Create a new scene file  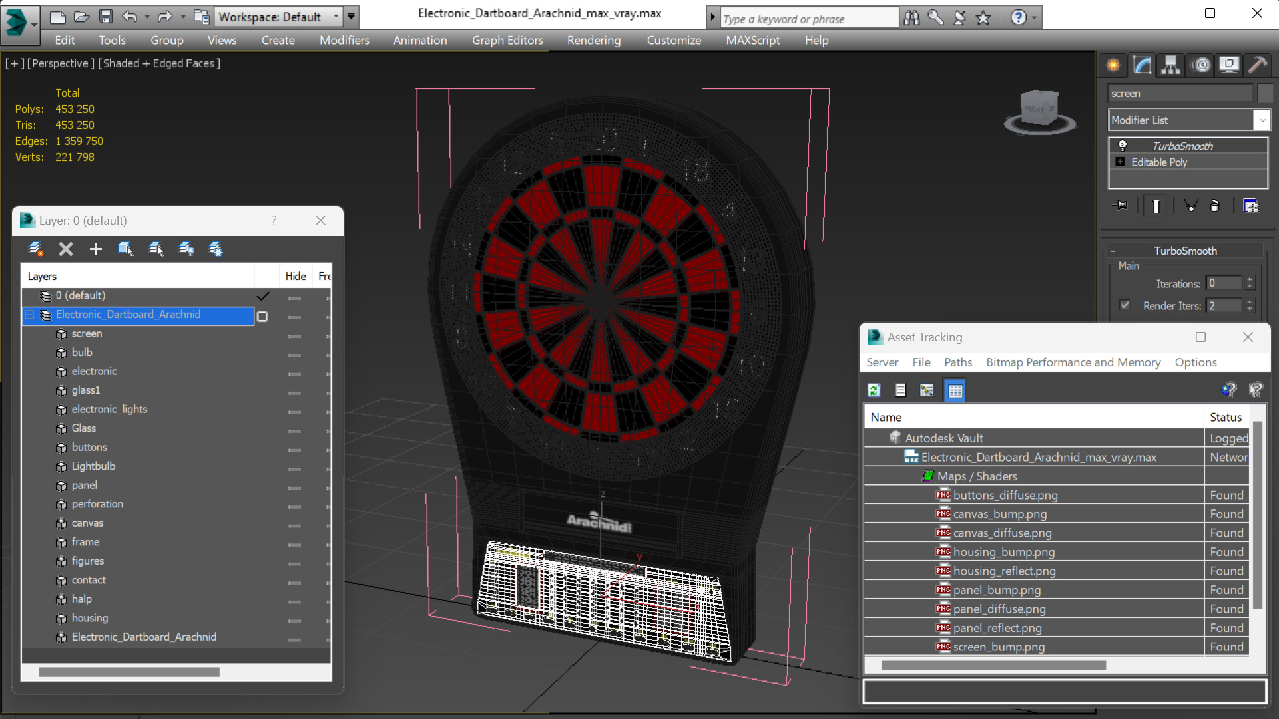[57, 17]
